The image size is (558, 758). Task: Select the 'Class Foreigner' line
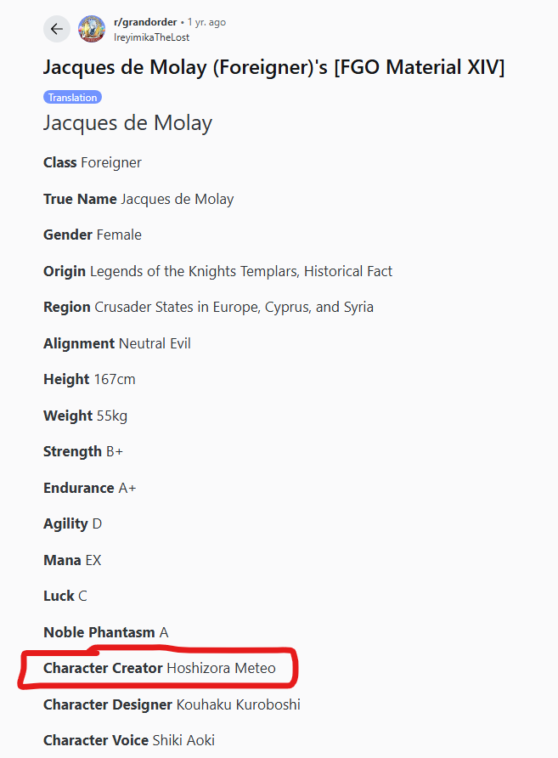pyautogui.click(x=93, y=162)
